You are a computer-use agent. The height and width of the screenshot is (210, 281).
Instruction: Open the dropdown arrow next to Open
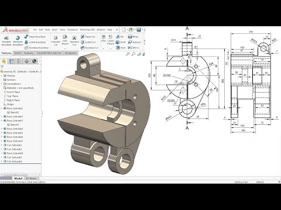135,30
